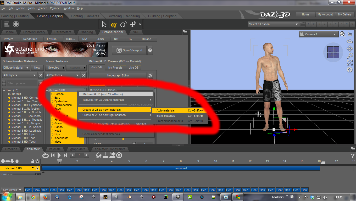Click the add audio track icon
Viewport: 356px width, 201px height.
[x=112, y=155]
